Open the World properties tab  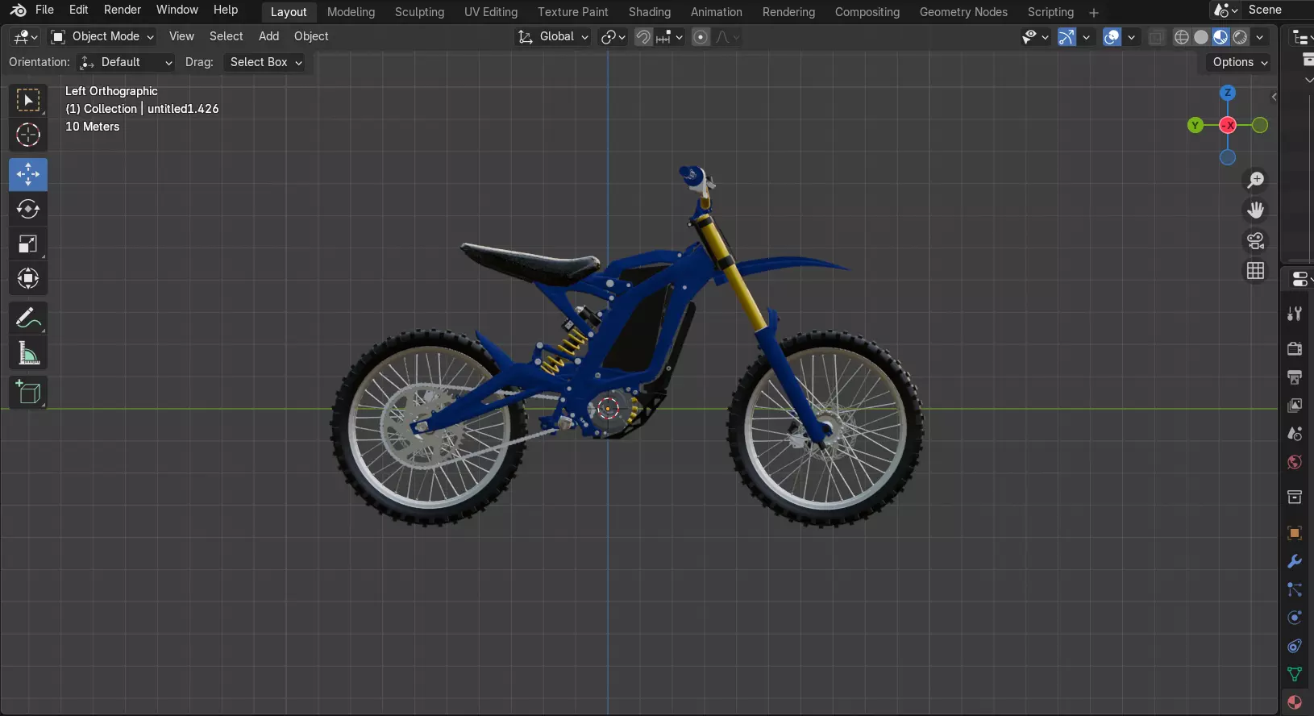tap(1295, 462)
